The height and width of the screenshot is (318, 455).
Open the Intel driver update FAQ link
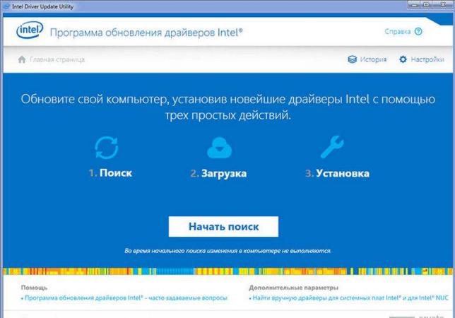point(126,298)
